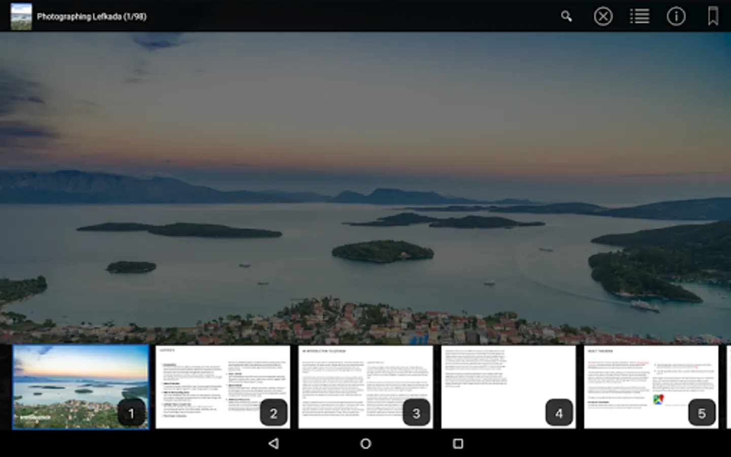Image resolution: width=731 pixels, height=457 pixels.
Task: Open the table of contents list icon
Action: [640, 17]
